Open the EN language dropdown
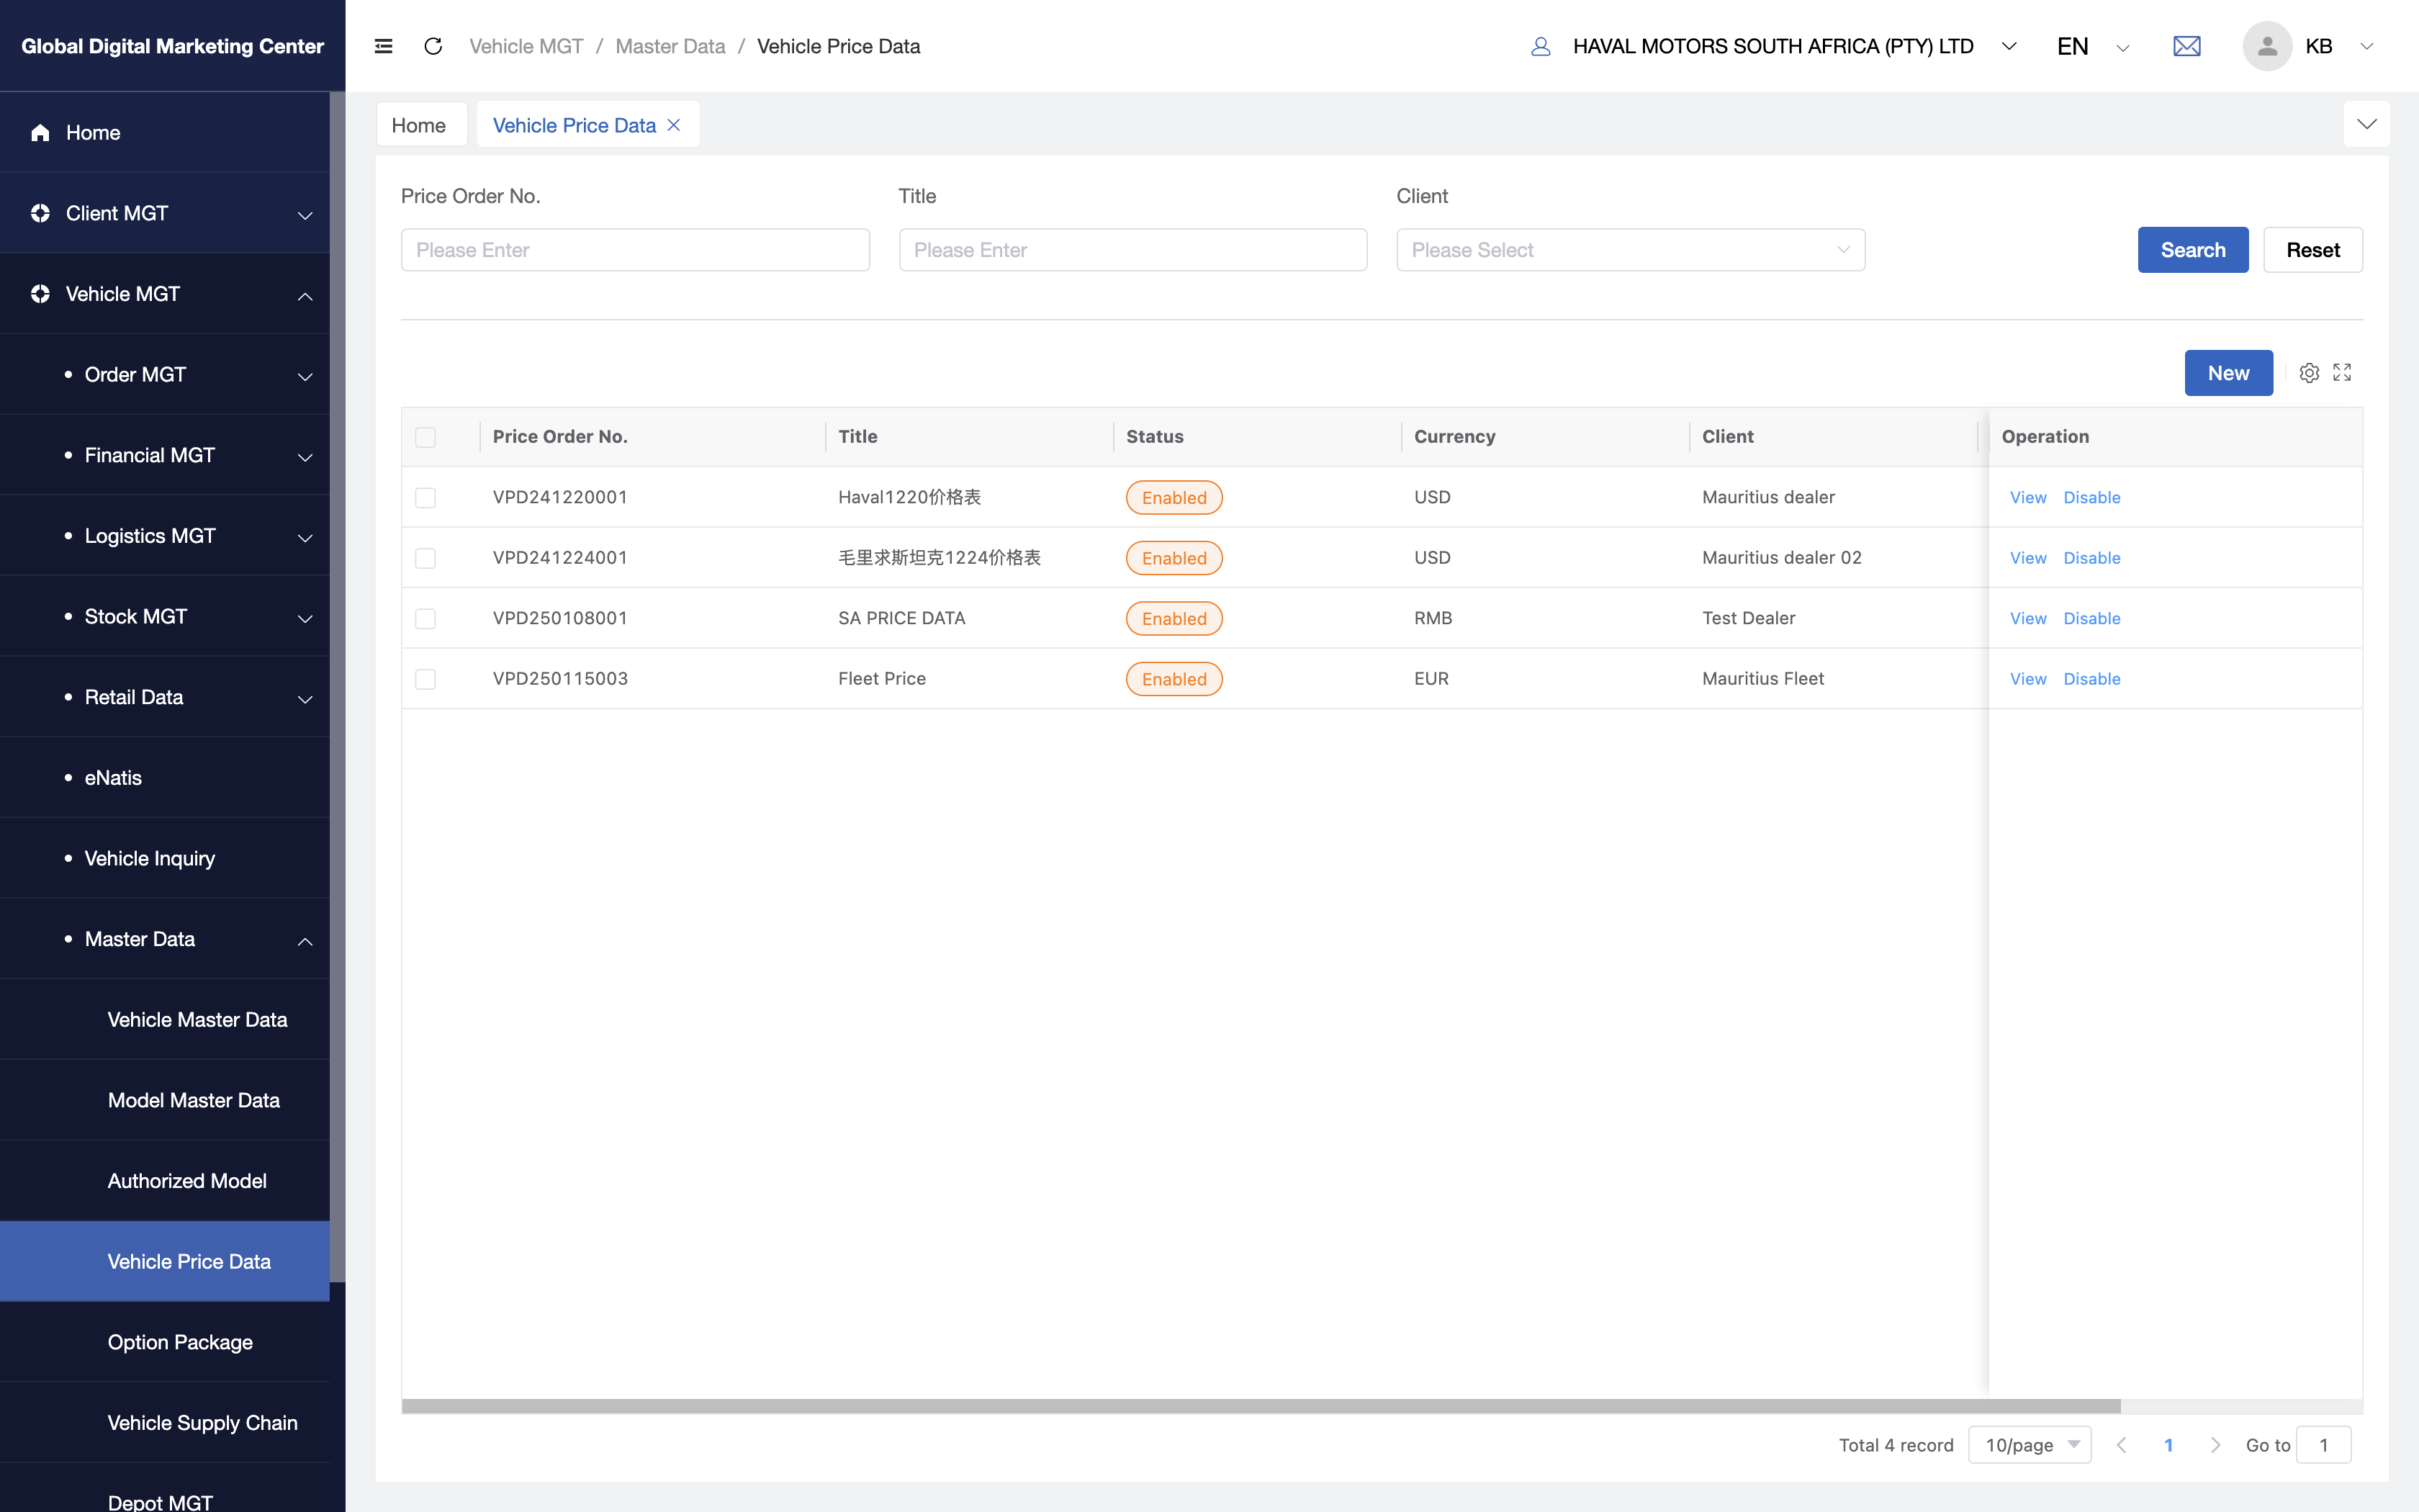 coord(2093,46)
